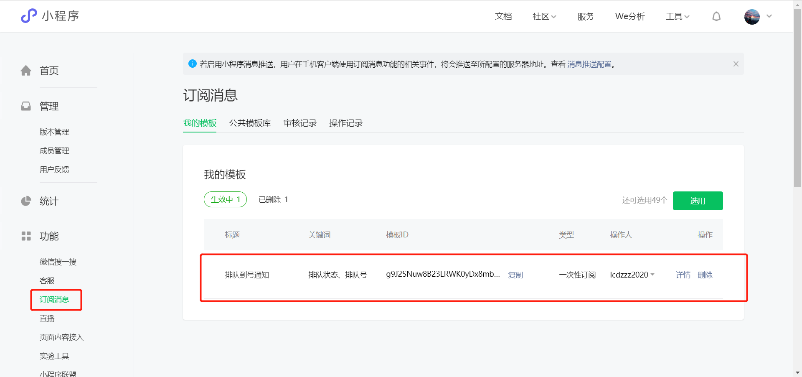Select the 生效中 1 filter pill
This screenshot has height=377, width=802.
click(x=225, y=199)
